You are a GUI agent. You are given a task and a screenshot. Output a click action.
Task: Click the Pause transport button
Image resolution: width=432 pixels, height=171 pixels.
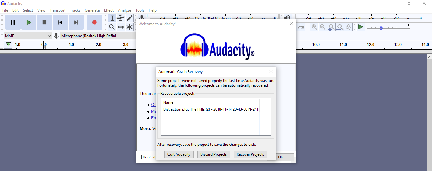pyautogui.click(x=13, y=22)
